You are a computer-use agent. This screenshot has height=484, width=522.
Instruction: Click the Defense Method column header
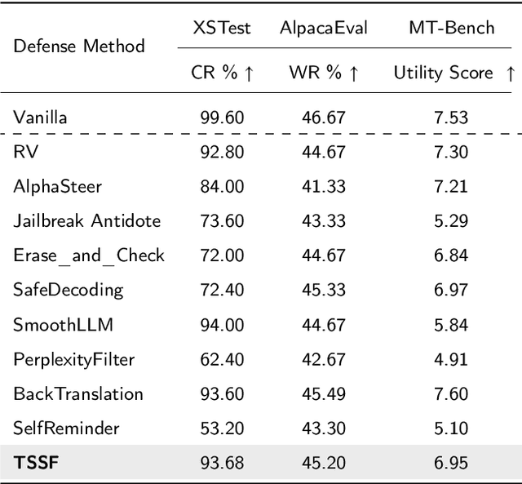(79, 47)
